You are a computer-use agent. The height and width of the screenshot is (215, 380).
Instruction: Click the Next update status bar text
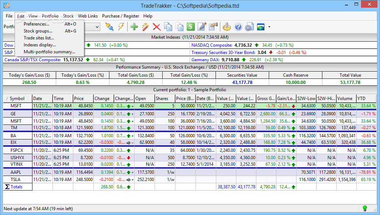click(x=38, y=209)
